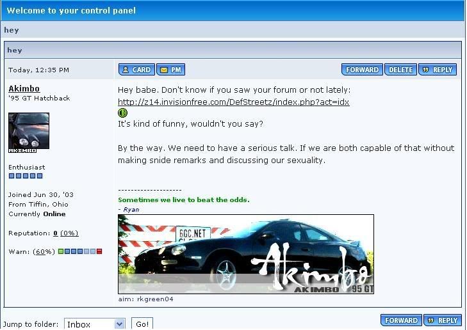Click the top REPLY button beside DELETE
This screenshot has width=467, height=330.
[438, 70]
